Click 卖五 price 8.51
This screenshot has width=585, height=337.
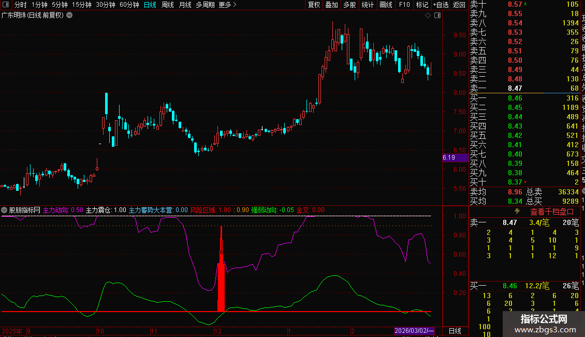click(x=515, y=51)
